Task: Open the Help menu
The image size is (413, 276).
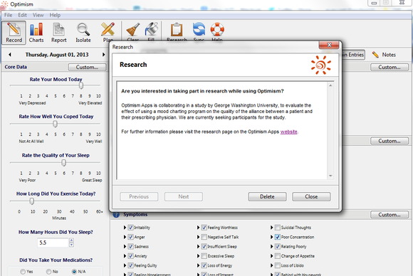Action: click(x=55, y=15)
